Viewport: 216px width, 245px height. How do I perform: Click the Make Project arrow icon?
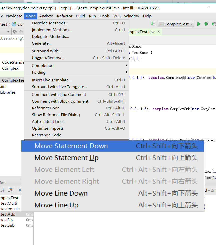point(153,24)
